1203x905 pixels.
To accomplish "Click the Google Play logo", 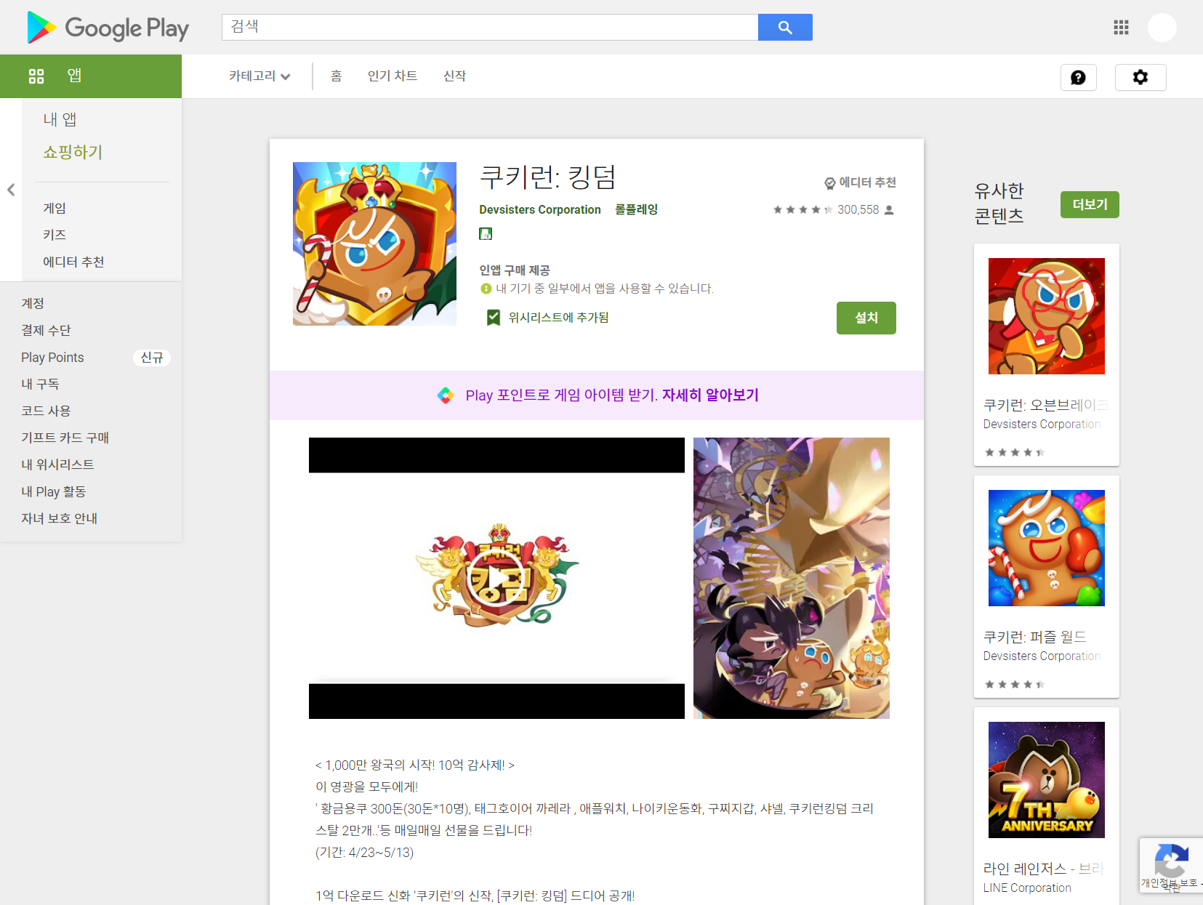I will 108,28.
